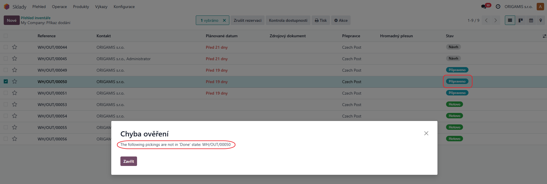547x184 pixels.
Task: Open record WH/OUT/00044
Action: point(52,47)
